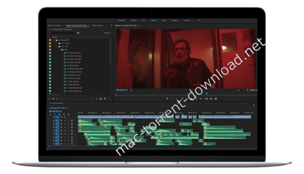Collapse the 02 – Hits bin
This screenshot has height=174, width=304.
coord(56,46)
